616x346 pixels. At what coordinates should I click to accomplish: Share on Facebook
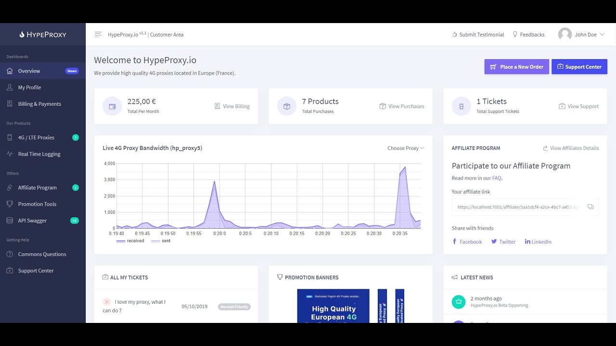467,242
